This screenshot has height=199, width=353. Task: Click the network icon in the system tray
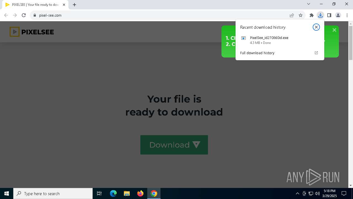(311, 193)
